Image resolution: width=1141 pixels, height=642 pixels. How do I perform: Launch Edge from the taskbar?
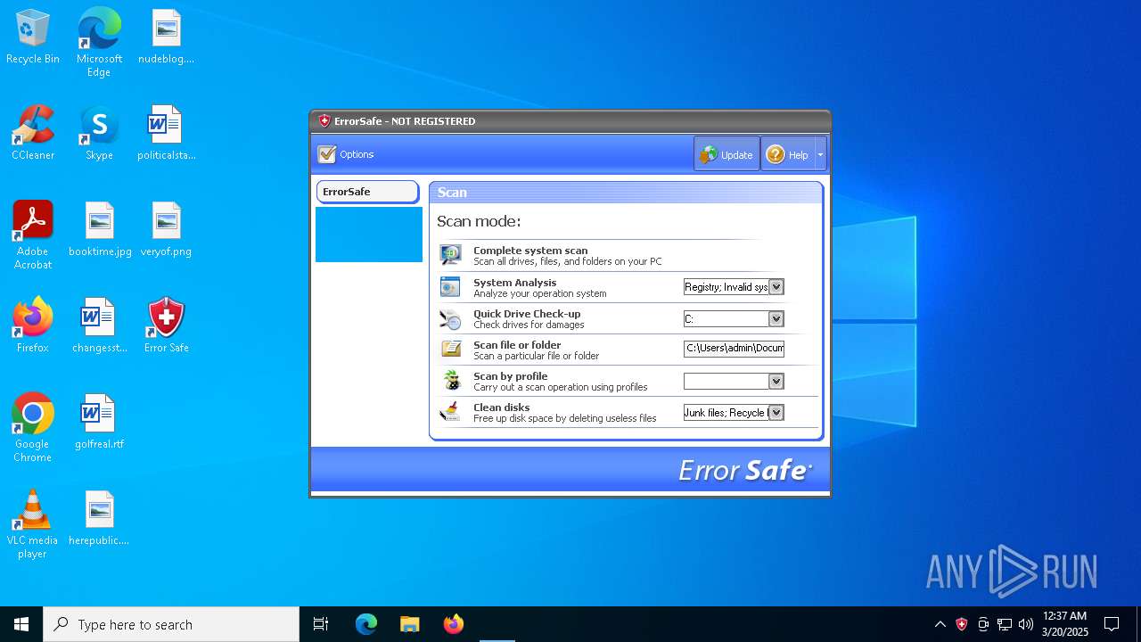[x=366, y=624]
